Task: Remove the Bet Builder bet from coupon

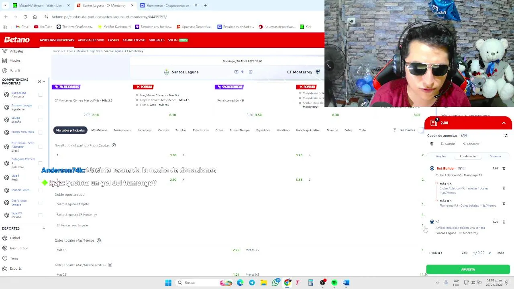Action: pos(504,169)
